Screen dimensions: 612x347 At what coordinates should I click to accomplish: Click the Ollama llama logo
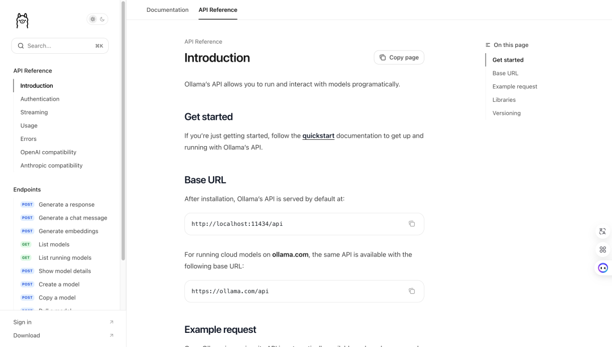click(x=22, y=21)
